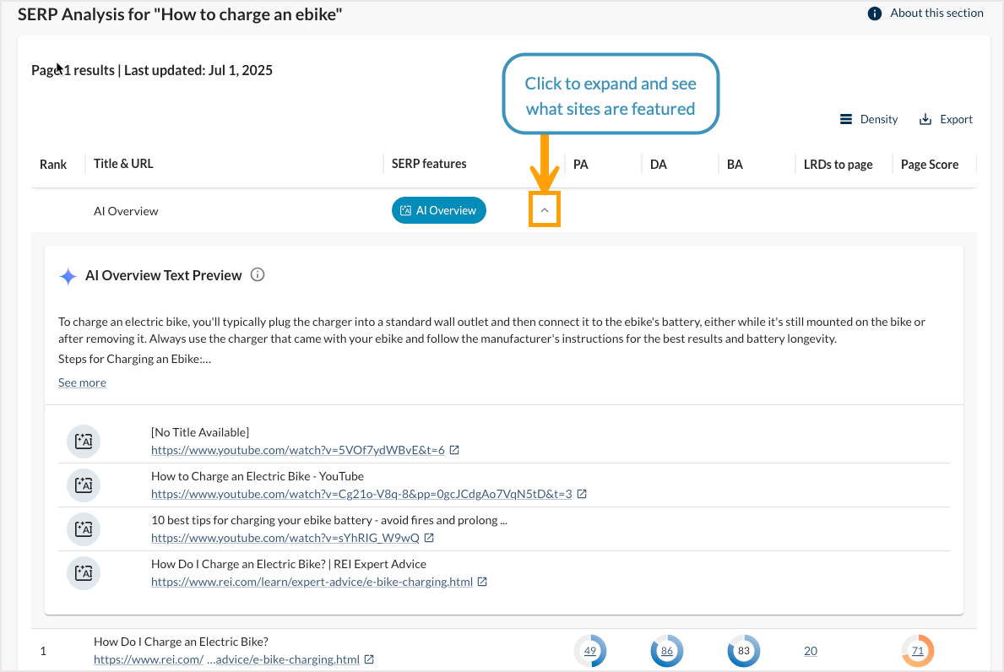
Task: Open the rei.com e-bike-charging link in rank 1
Action: [226, 660]
